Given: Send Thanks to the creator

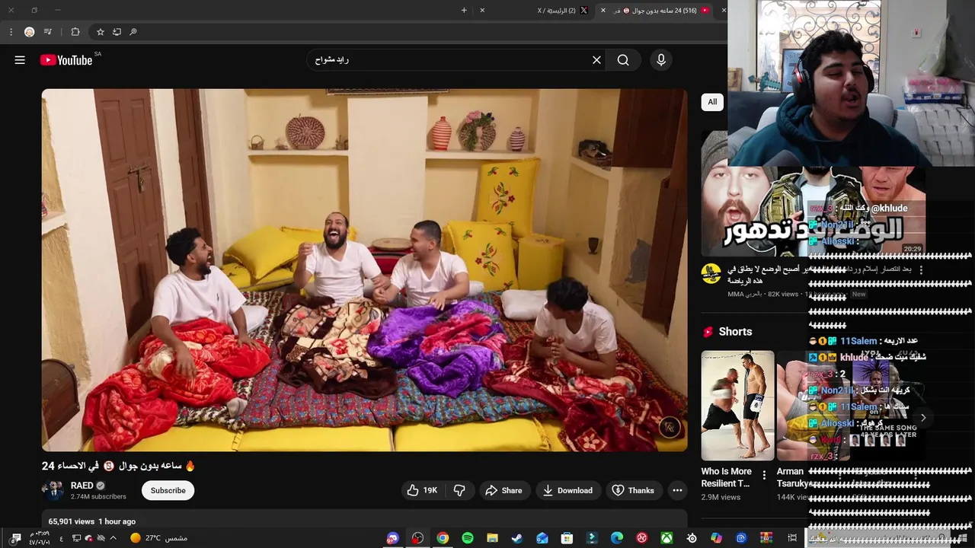Looking at the screenshot, I should (x=633, y=490).
